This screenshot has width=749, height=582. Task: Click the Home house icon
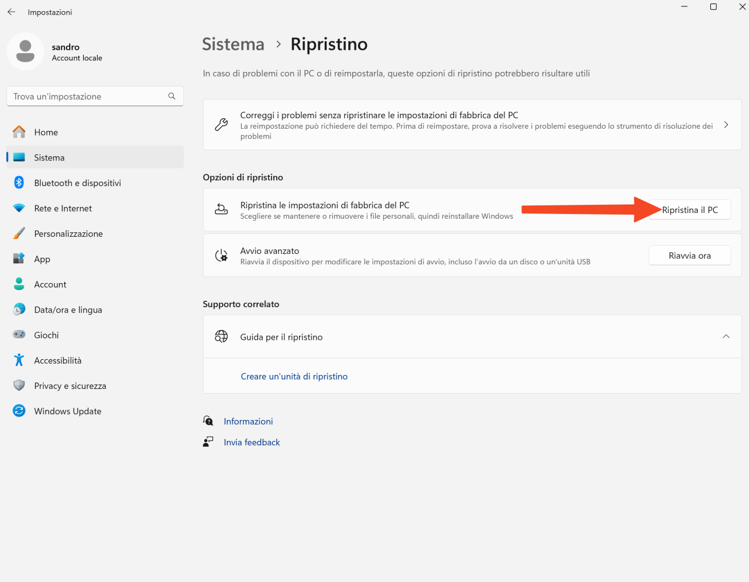coord(19,132)
